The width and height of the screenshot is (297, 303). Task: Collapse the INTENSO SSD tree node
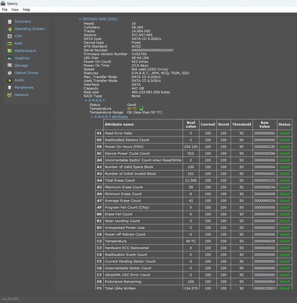pos(80,19)
